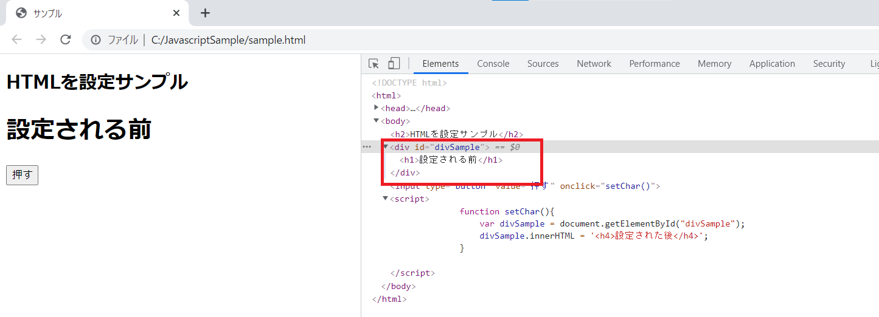Select the opening html tag line
Image resolution: width=879 pixels, height=317 pixels.
coord(386,96)
